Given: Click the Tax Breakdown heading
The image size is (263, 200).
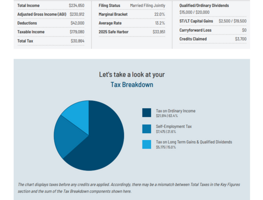Looking at the screenshot, I should pyautogui.click(x=132, y=85).
